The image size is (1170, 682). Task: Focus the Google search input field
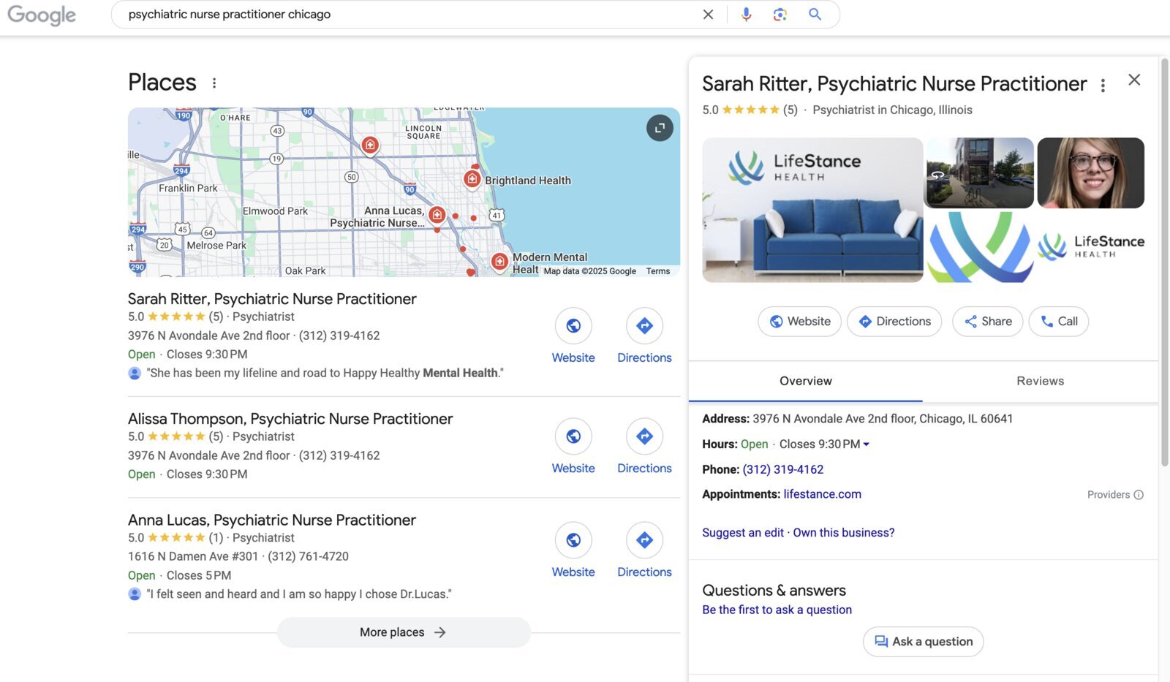(409, 15)
